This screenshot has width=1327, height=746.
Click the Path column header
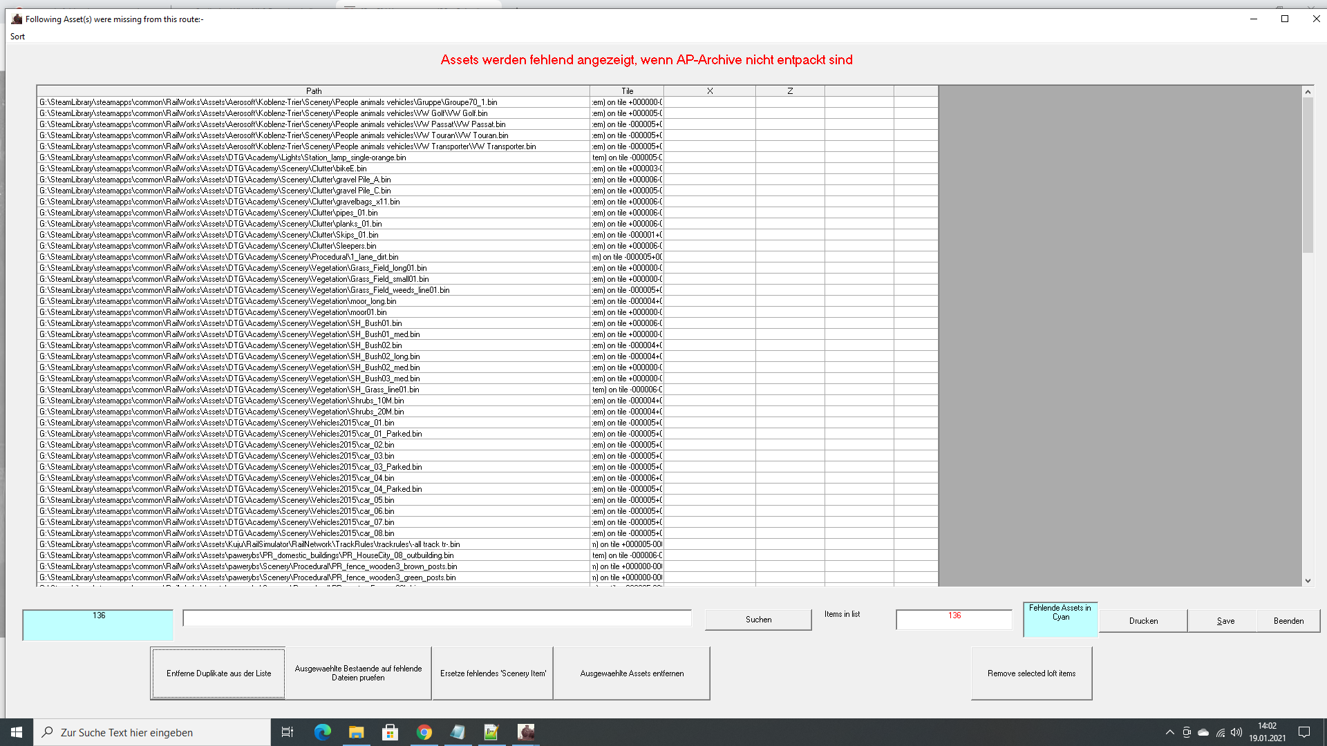[x=314, y=91]
